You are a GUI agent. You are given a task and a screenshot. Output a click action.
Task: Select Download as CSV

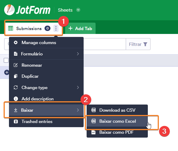pyautogui.click(x=117, y=110)
